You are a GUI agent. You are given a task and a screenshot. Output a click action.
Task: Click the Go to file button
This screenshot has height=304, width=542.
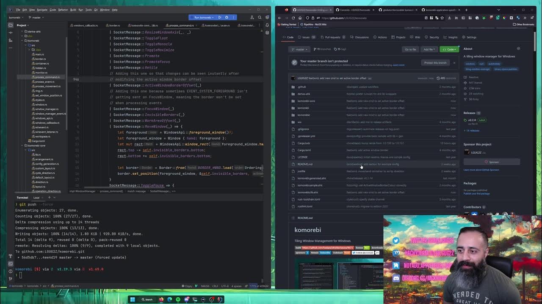pos(410,49)
